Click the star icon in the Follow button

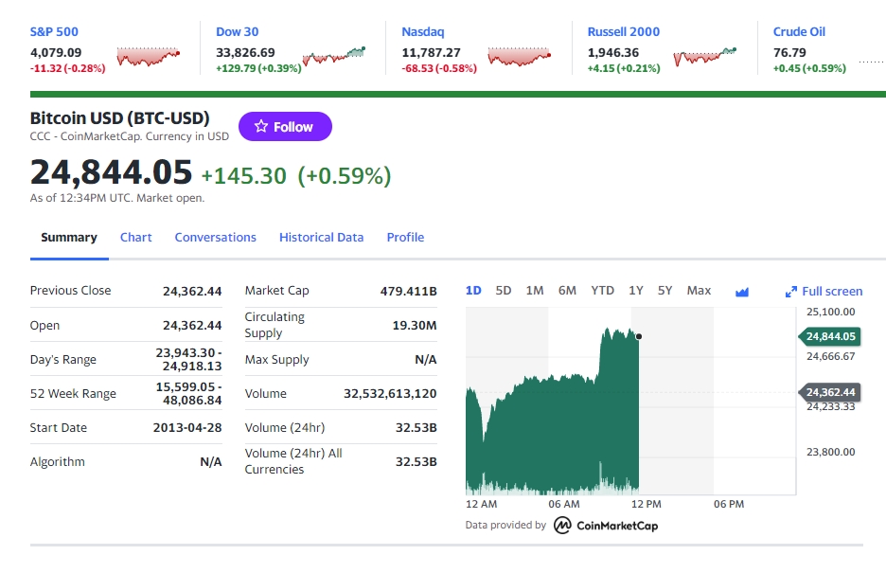[x=260, y=126]
